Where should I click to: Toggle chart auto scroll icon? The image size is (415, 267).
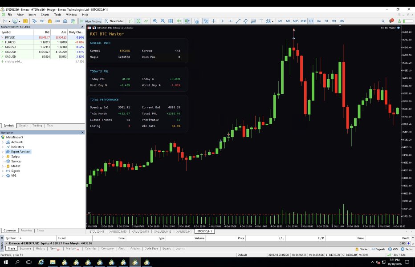(x=179, y=21)
